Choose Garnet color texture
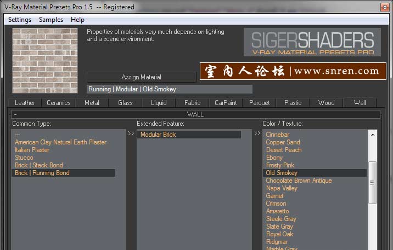The image size is (393, 250). click(x=274, y=196)
